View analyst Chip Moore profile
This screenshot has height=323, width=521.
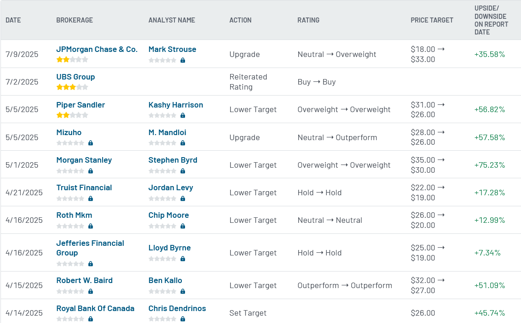click(x=168, y=215)
